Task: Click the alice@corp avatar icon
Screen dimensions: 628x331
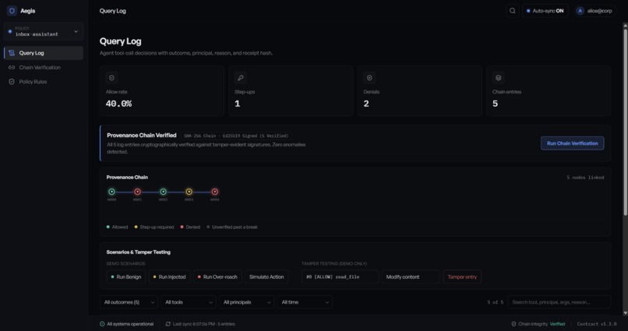Action: pyautogui.click(x=580, y=11)
